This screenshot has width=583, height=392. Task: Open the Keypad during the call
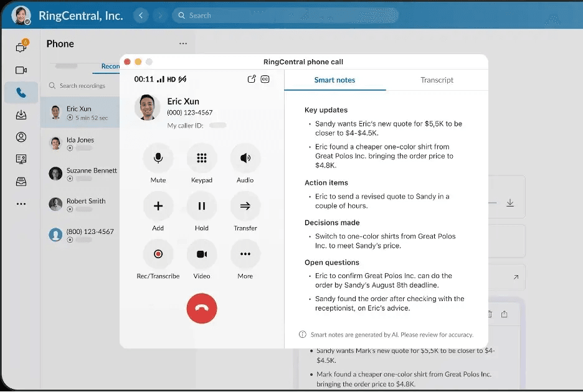pyautogui.click(x=201, y=159)
